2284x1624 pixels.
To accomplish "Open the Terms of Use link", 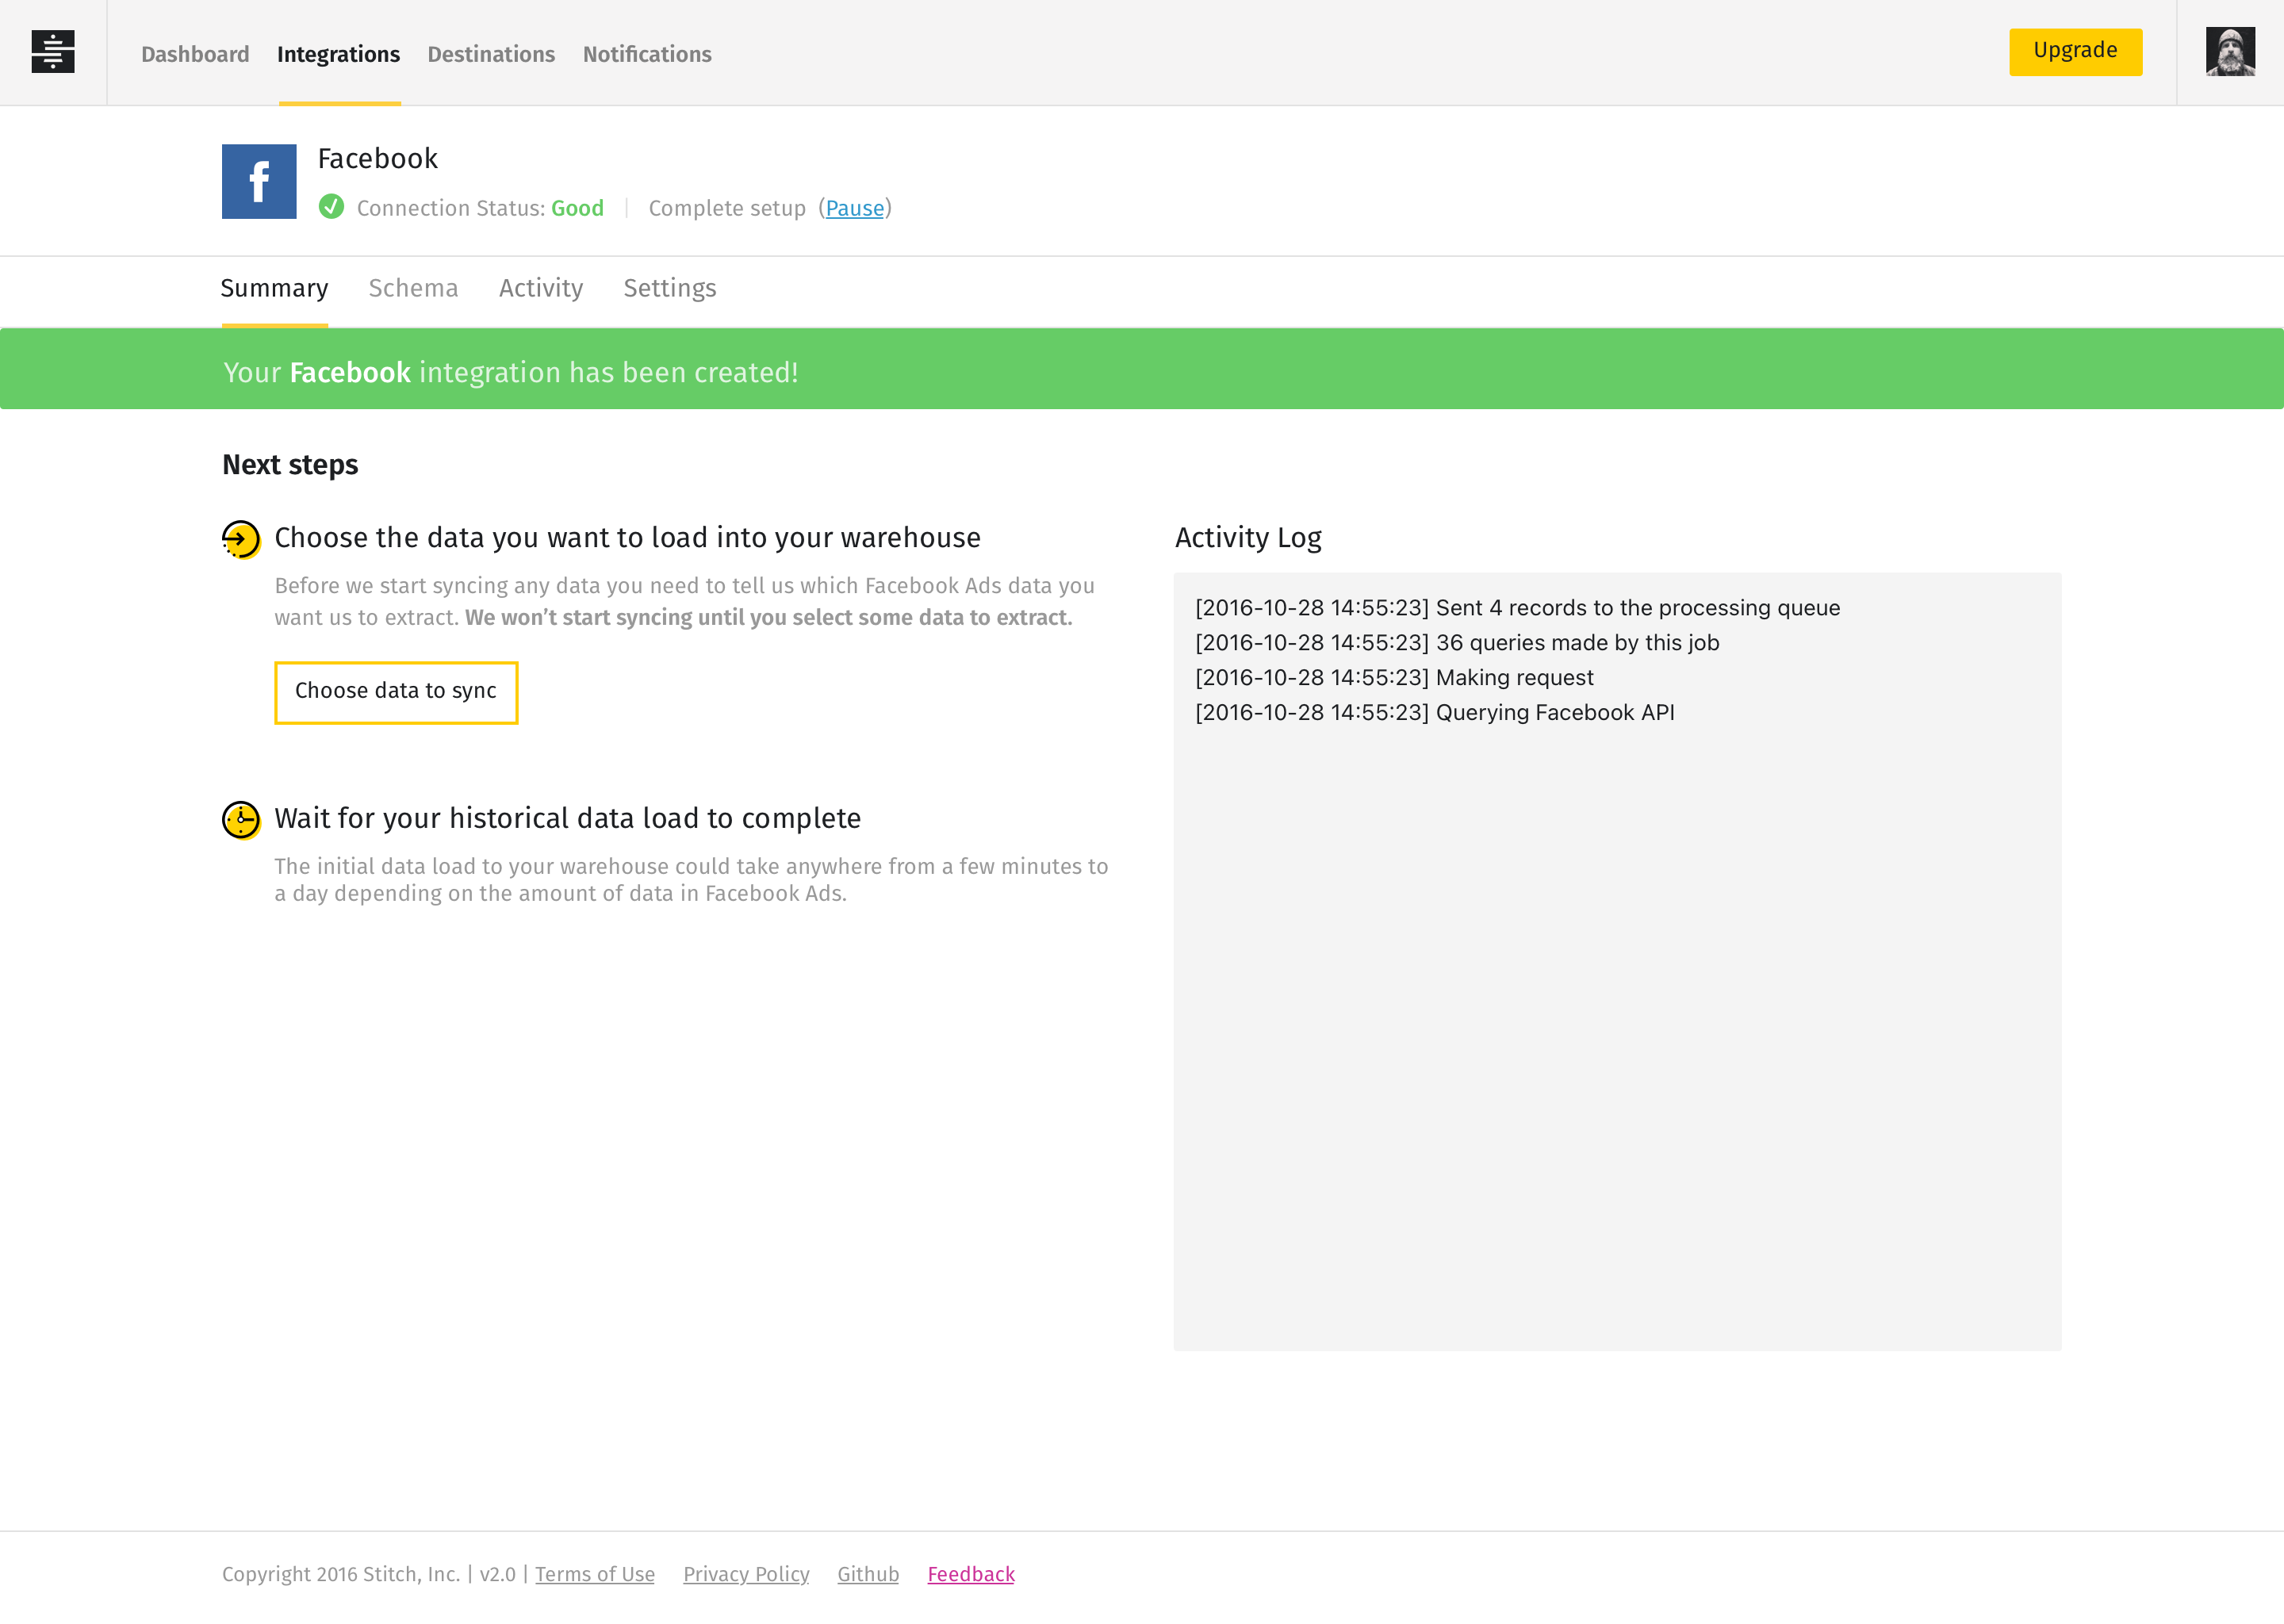I will (x=595, y=1573).
